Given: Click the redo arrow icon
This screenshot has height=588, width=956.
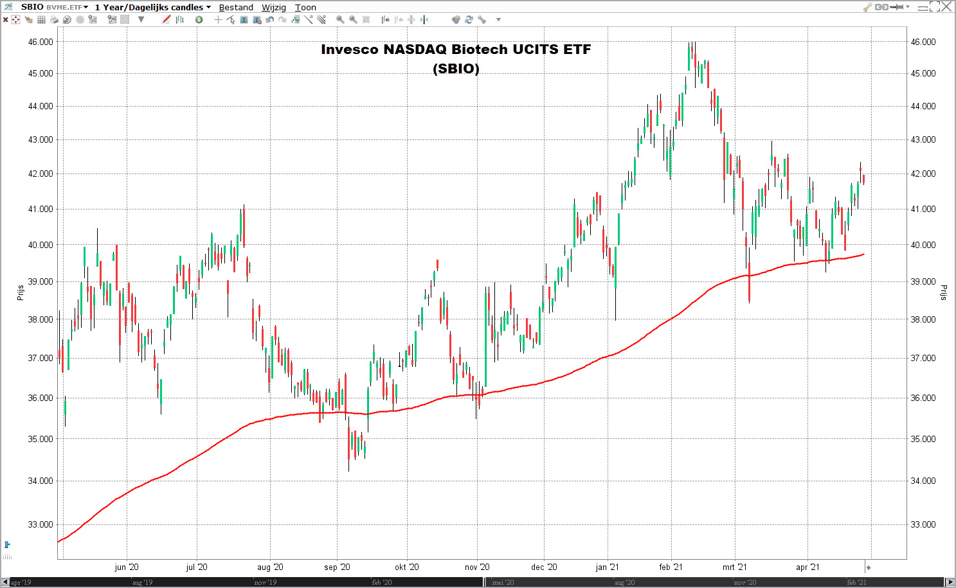Looking at the screenshot, I should click(282, 20).
